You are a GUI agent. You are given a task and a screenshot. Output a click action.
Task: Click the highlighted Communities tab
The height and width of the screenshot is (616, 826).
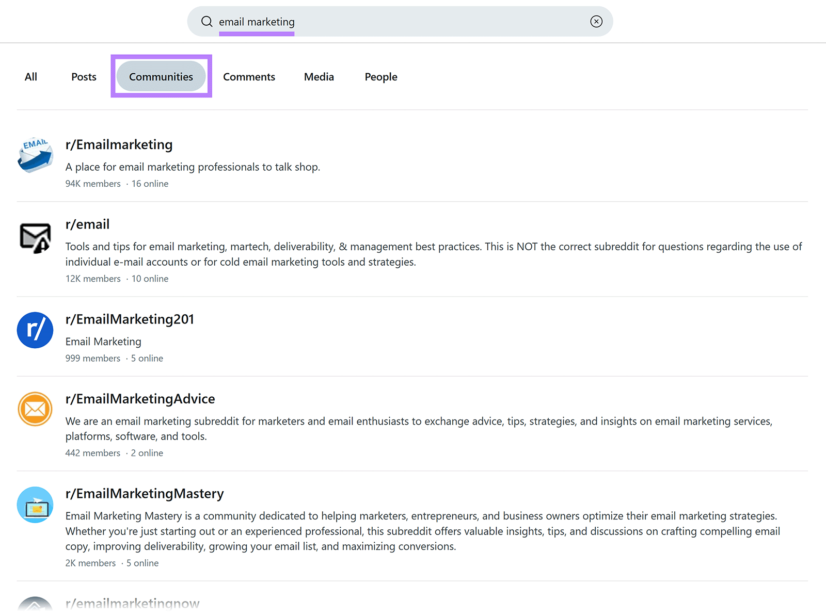161,76
